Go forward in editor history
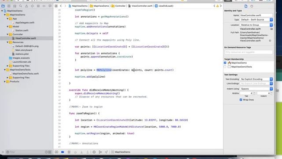 [65, 6]
